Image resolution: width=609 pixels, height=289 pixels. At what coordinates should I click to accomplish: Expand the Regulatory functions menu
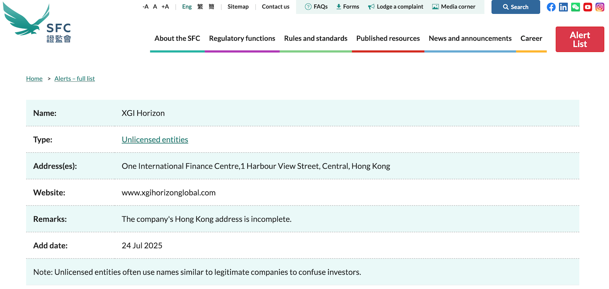click(242, 39)
